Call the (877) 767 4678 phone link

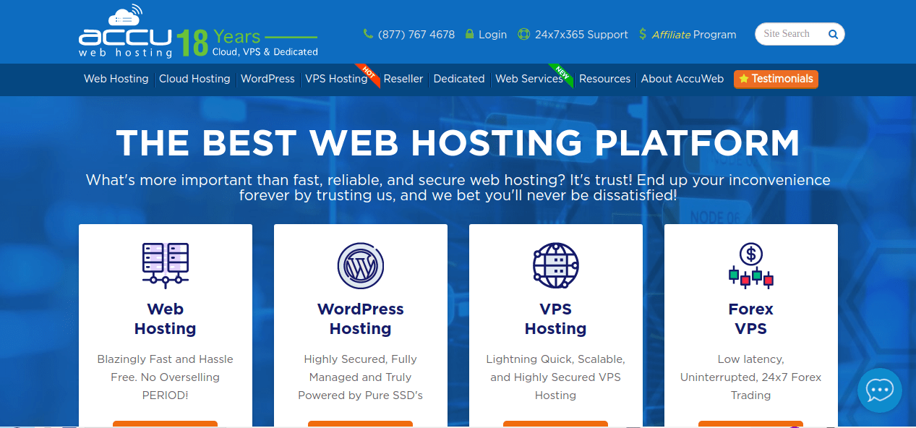(416, 34)
